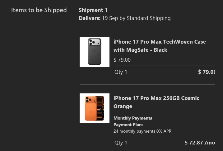This screenshot has width=223, height=151.
Task: Click the Monthly Payments label
Action: [x=133, y=118]
